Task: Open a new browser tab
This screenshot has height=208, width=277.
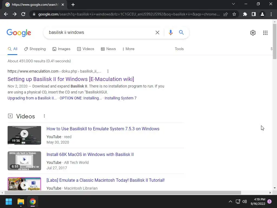Action: 73,5
